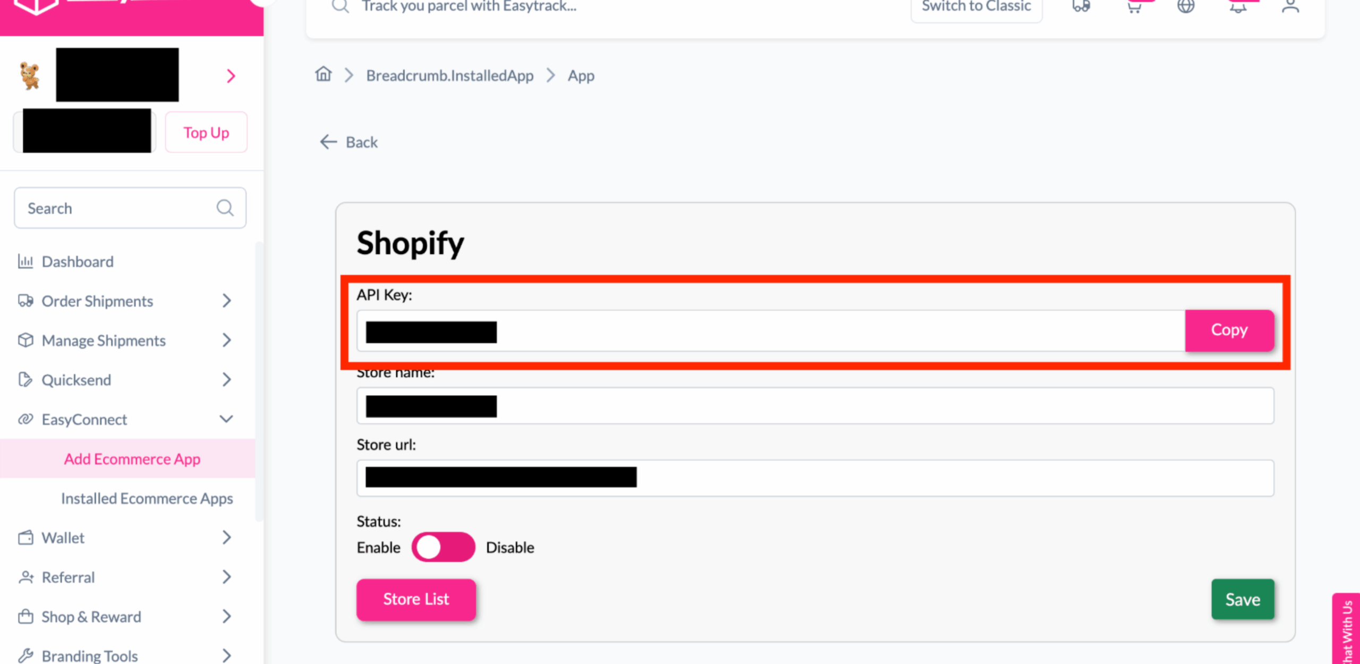Click the EasyConnect link icon
This screenshot has height=664, width=1360.
pos(25,419)
